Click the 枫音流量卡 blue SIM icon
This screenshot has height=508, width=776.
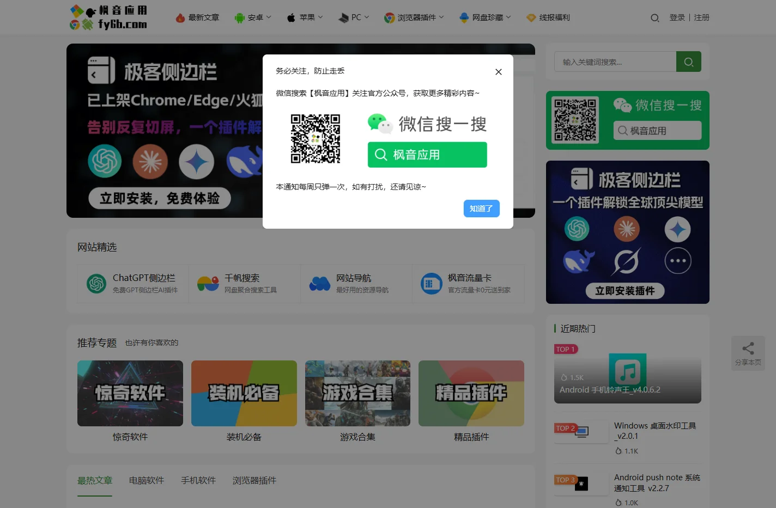432,284
